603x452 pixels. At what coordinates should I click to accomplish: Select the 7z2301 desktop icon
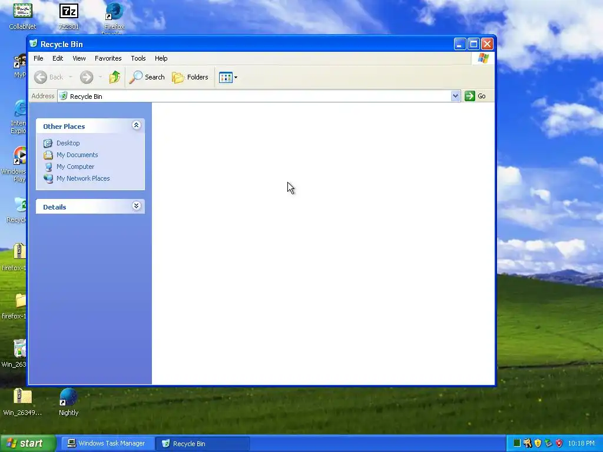point(69,16)
